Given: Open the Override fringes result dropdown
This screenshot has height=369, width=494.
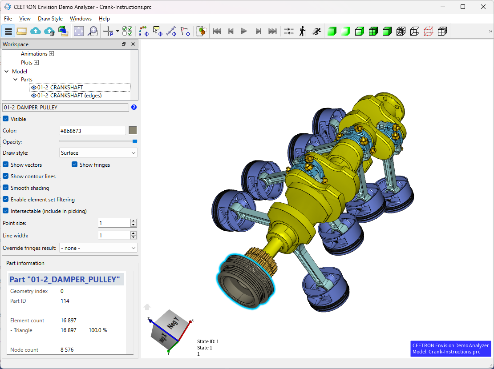Looking at the screenshot, I should click(98, 248).
